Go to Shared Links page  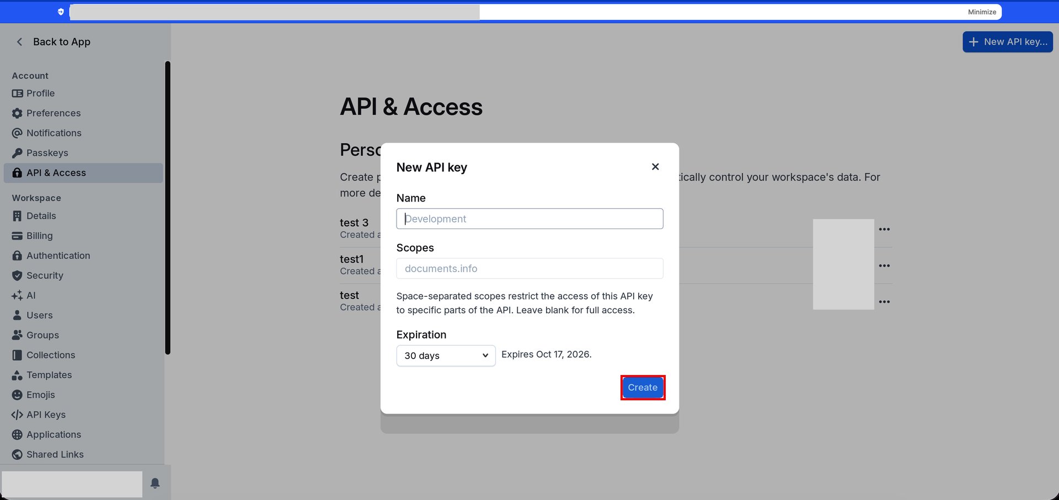(83, 454)
